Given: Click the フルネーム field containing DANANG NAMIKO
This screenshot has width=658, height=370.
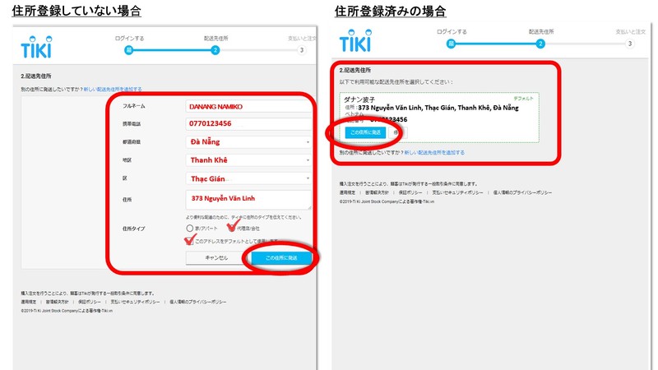Looking at the screenshot, I should 248,107.
